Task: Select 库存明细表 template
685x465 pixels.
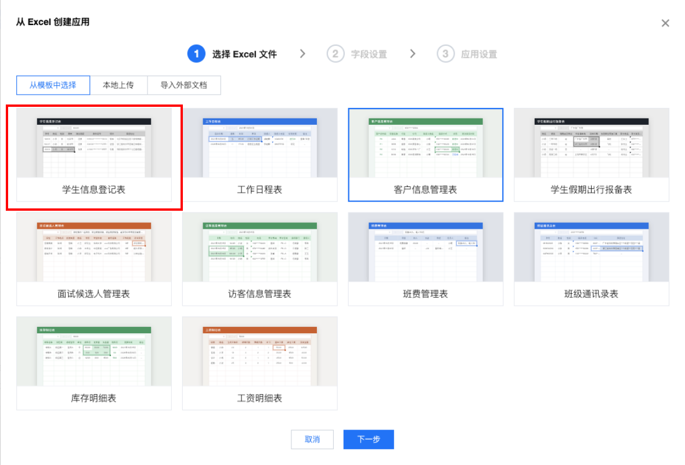Action: click(94, 363)
